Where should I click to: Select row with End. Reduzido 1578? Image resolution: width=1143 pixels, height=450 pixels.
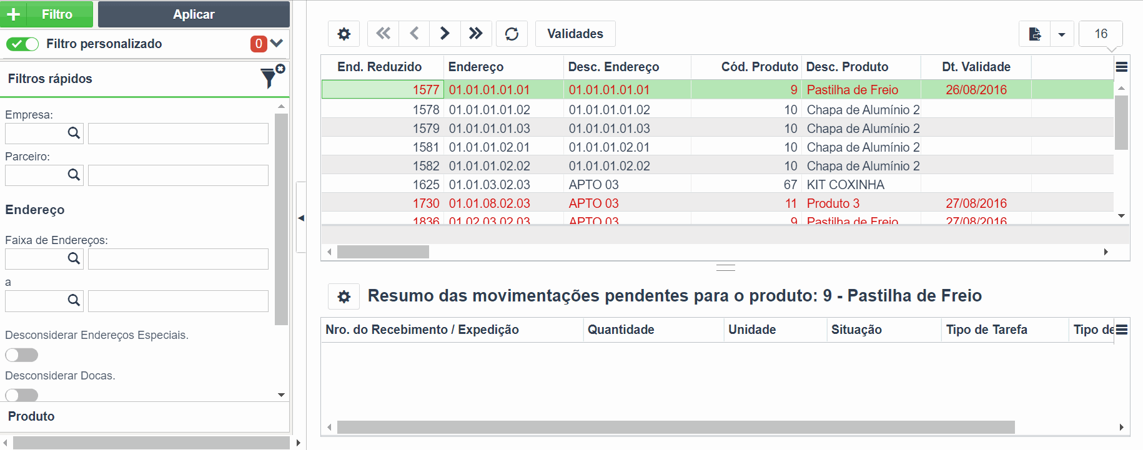717,109
